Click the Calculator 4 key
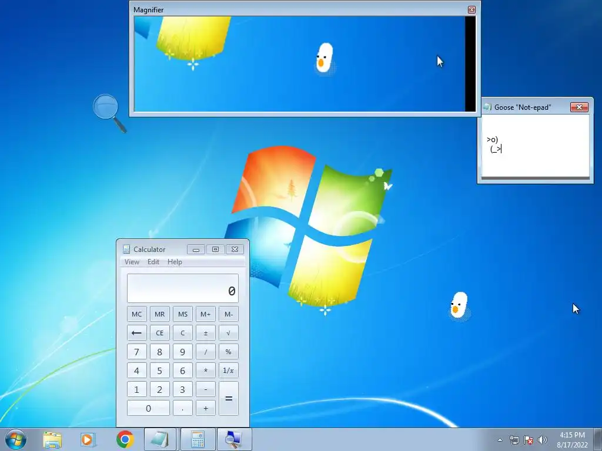 [x=136, y=371]
